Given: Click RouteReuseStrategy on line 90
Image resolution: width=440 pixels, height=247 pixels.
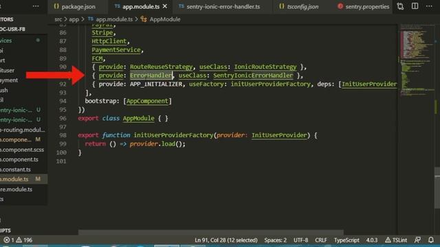Looking at the screenshot, I should [161, 67].
